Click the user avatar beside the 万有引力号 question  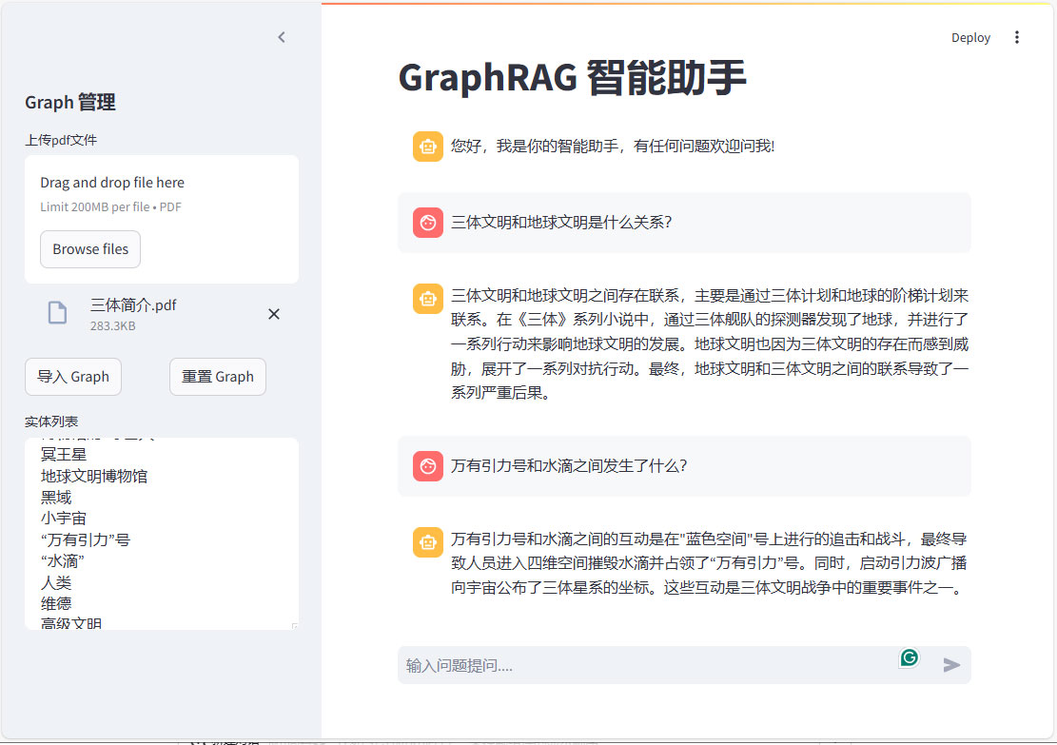(427, 466)
